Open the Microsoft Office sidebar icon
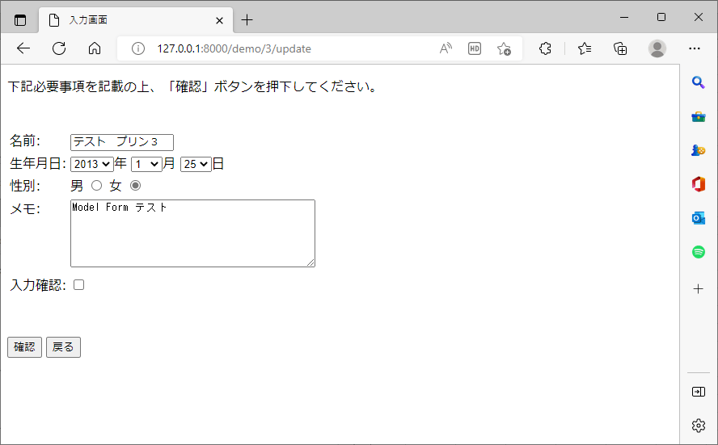Screen dimensions: 718x445 pyautogui.click(x=699, y=184)
